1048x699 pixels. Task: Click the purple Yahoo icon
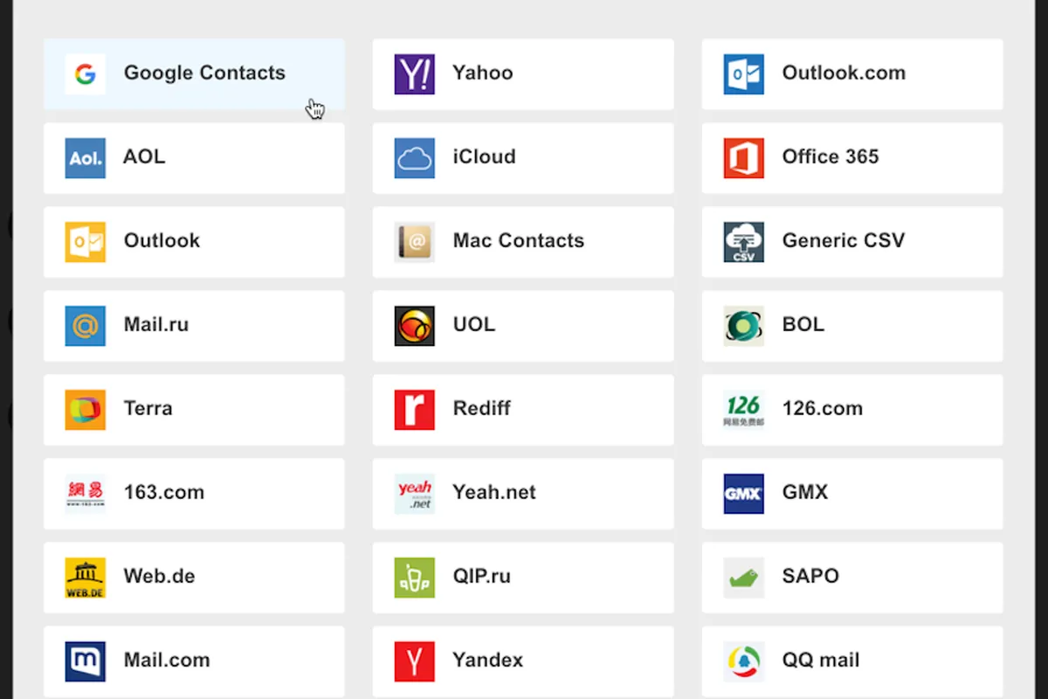414,74
